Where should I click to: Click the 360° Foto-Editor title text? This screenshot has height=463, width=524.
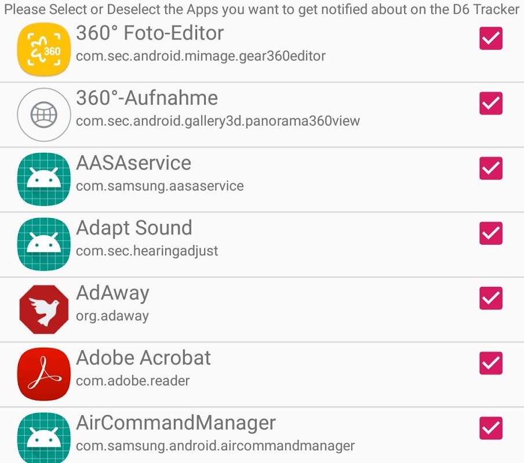point(150,34)
